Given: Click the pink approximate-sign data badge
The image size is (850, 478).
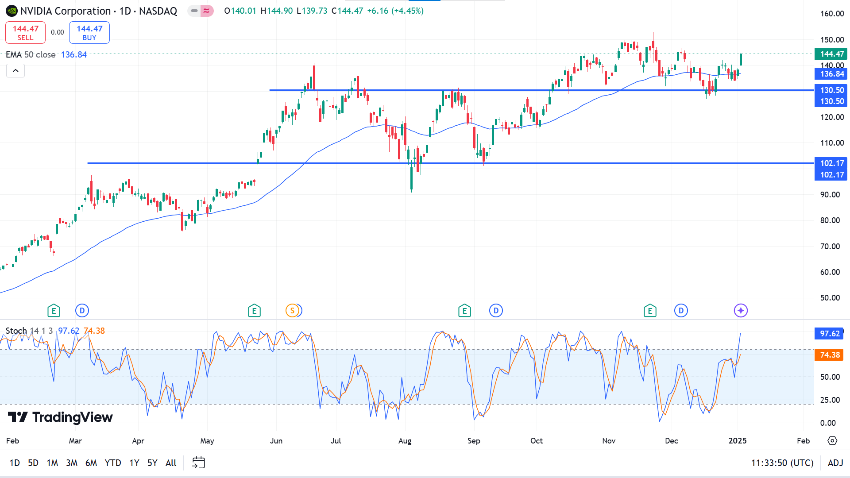Looking at the screenshot, I should (207, 11).
